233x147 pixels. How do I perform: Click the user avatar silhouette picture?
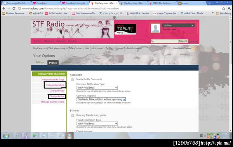[x=155, y=28]
